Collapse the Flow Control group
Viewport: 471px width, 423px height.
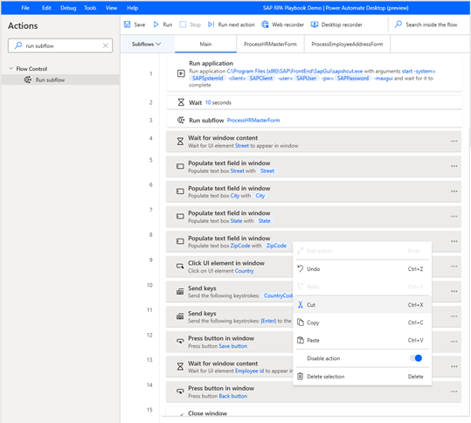pyautogui.click(x=11, y=68)
